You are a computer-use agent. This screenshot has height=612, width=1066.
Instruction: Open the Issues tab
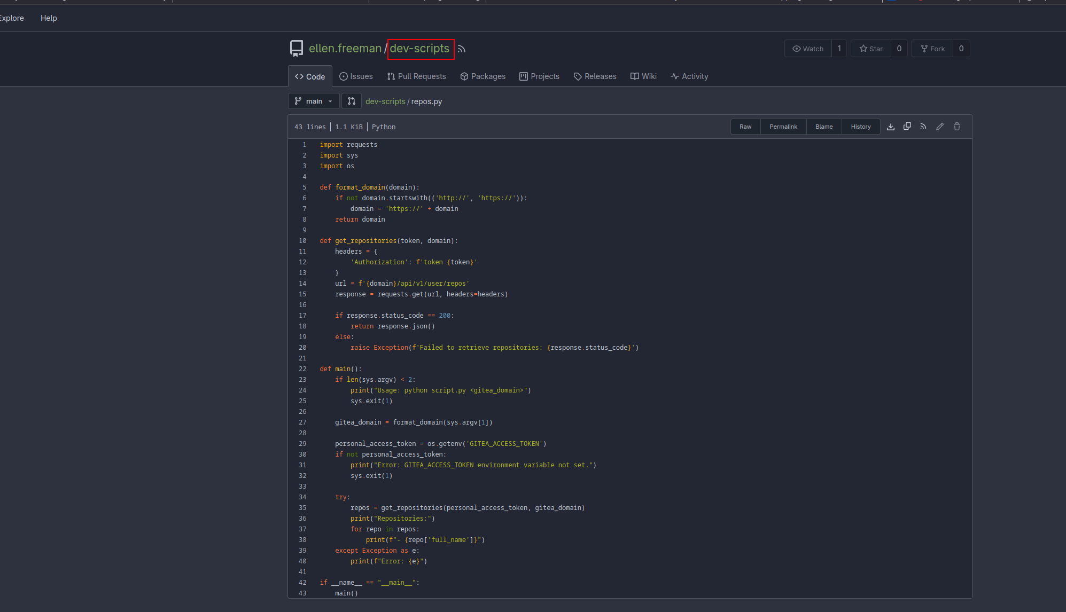[x=356, y=76]
